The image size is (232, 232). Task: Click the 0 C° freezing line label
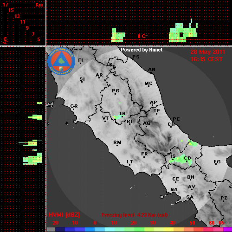(142, 36)
